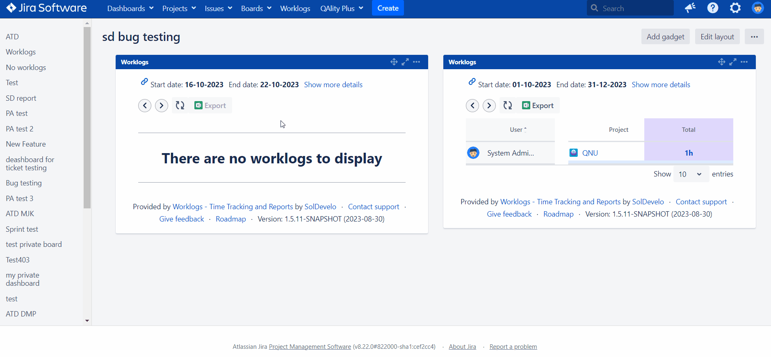The width and height of the screenshot is (771, 357).
Task: Expand the QAlity Plus menu
Action: (x=342, y=8)
